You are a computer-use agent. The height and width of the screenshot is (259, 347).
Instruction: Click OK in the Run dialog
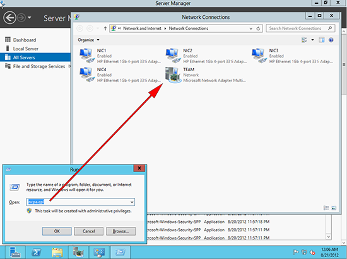pos(57,231)
